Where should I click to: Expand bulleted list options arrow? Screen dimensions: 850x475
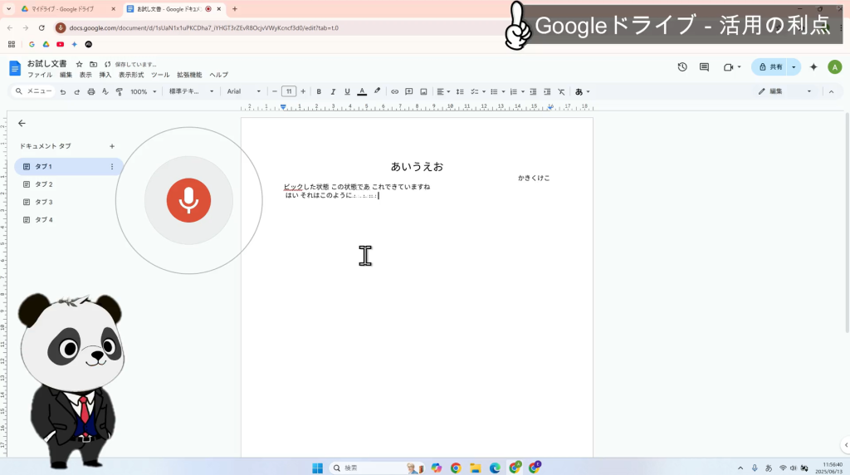(x=504, y=91)
